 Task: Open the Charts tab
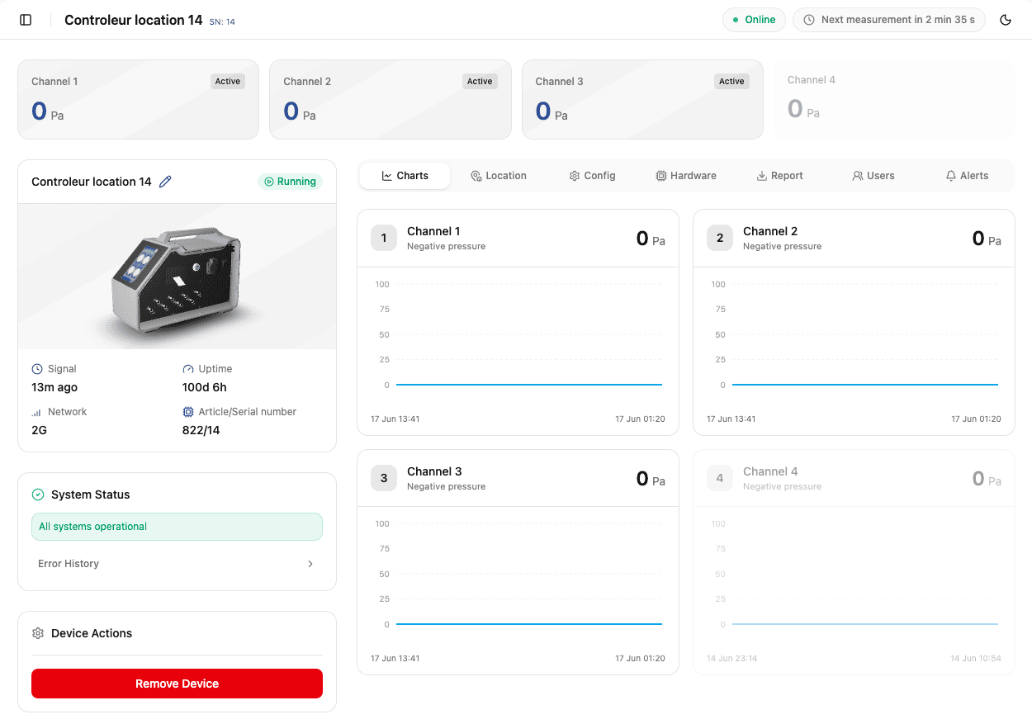405,176
